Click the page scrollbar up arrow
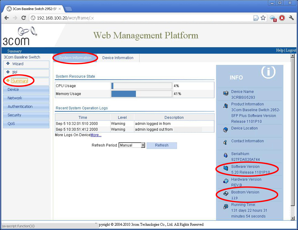 click(293, 56)
